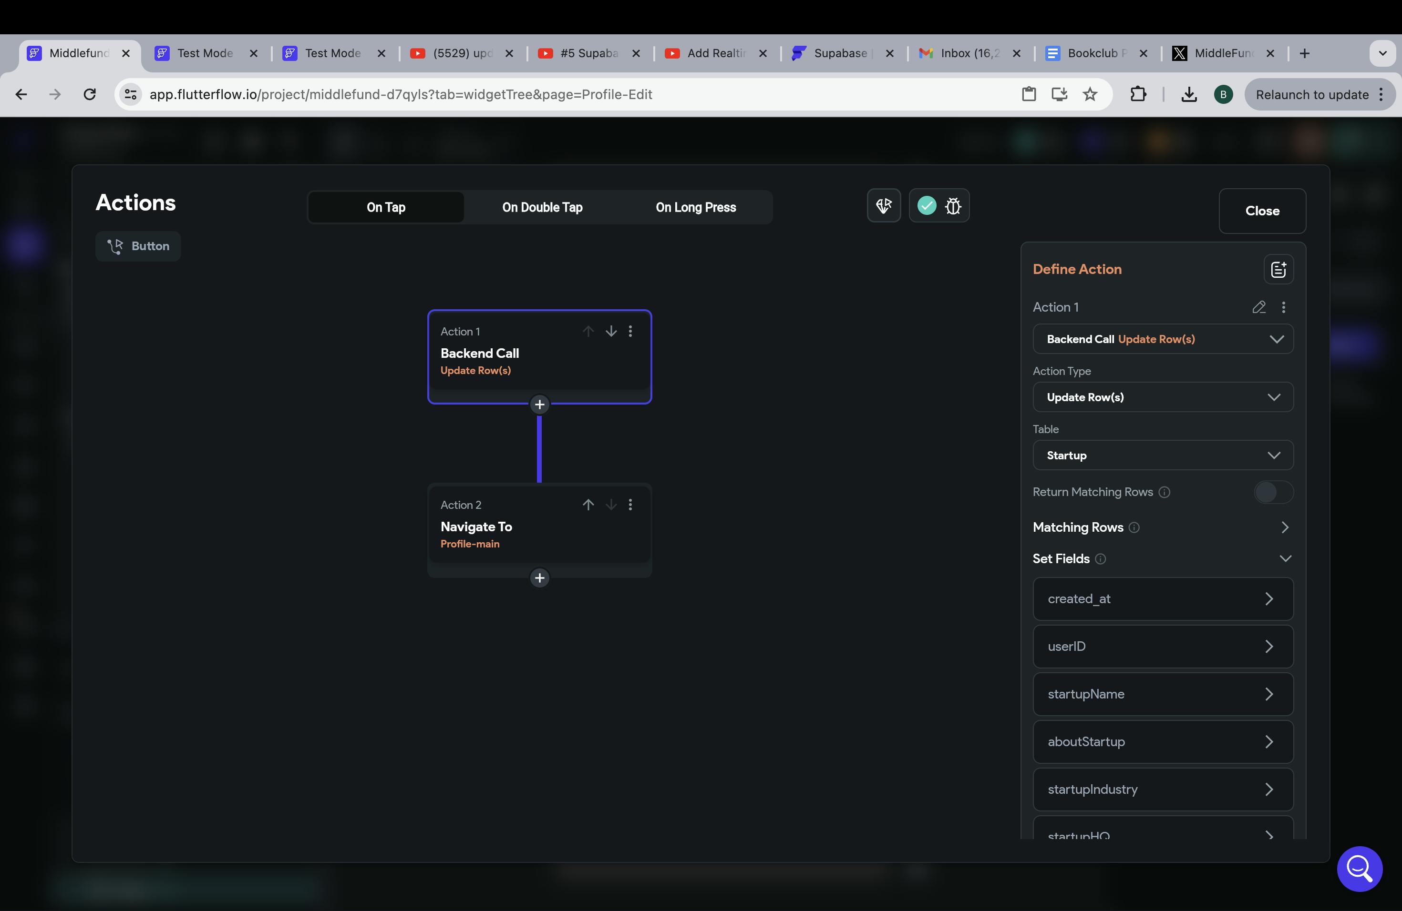The height and width of the screenshot is (911, 1402).
Task: Collapse the Set Fields section
Action: click(x=1285, y=558)
